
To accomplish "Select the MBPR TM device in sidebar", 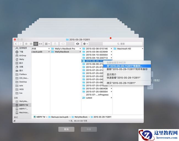I will click(x=22, y=105).
